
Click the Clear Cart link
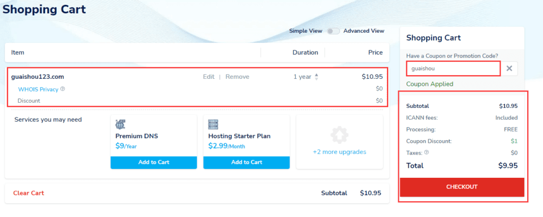pyautogui.click(x=29, y=193)
